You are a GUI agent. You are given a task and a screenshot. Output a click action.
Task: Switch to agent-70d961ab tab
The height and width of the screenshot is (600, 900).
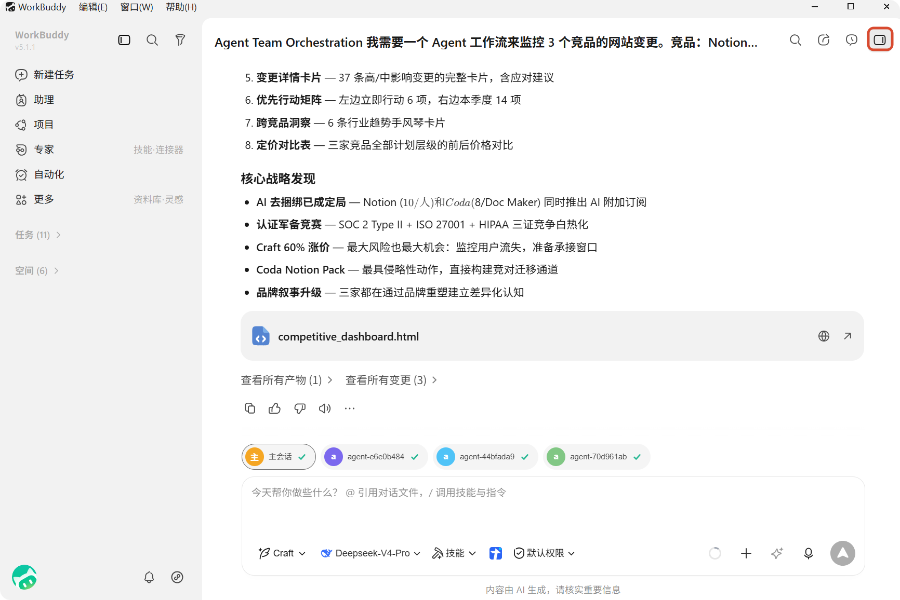point(597,457)
